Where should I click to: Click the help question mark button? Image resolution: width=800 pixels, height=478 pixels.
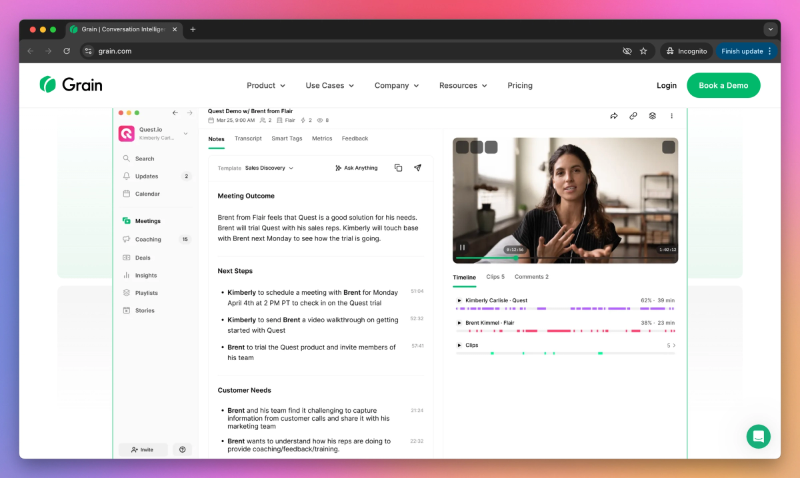click(x=183, y=449)
